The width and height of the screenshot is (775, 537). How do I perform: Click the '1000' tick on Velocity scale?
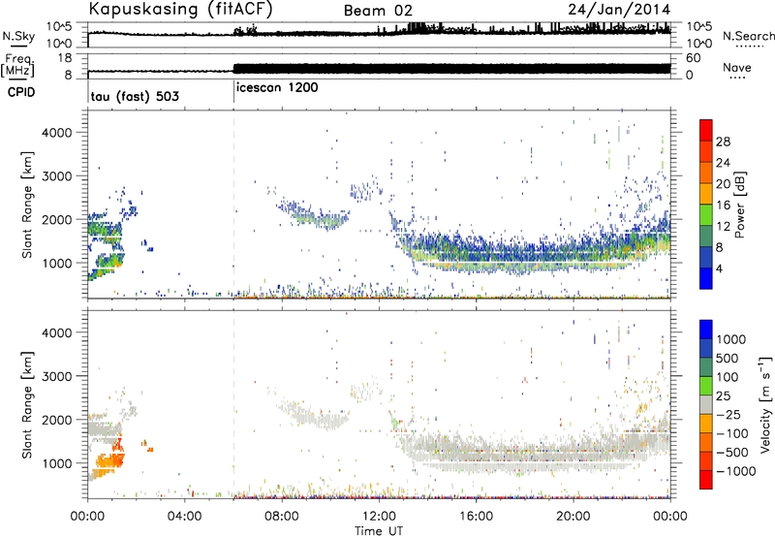pyautogui.click(x=731, y=339)
